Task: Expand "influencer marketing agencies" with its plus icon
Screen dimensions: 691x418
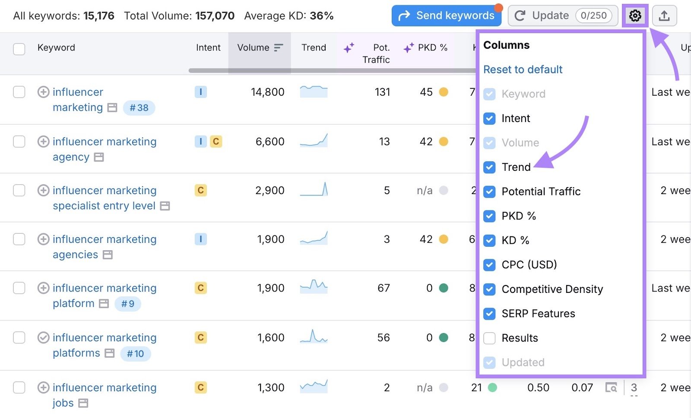Action: (43, 239)
